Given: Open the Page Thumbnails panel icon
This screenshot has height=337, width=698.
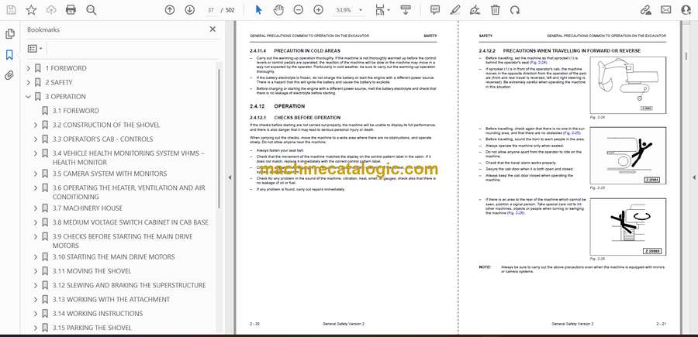Looking at the screenshot, I should pyautogui.click(x=10, y=34).
